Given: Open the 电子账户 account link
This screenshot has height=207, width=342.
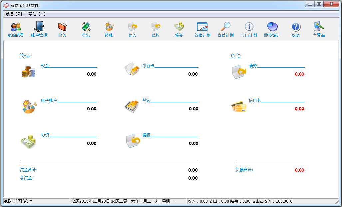Looking at the screenshot, I should pos(49,100).
